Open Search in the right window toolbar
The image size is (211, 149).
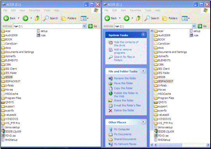pyautogui.click(x=152, y=18)
